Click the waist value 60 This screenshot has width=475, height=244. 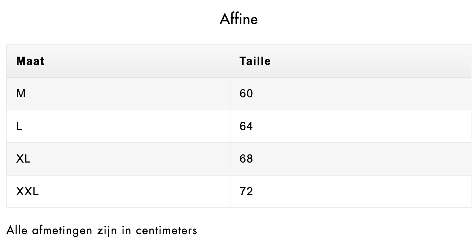tap(246, 94)
